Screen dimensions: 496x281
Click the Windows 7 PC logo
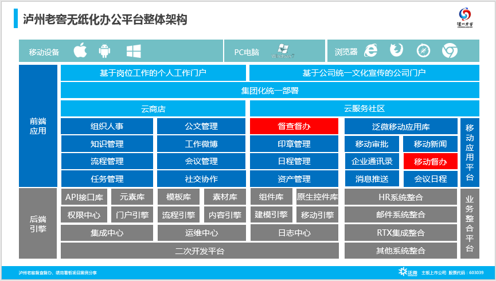[283, 52]
